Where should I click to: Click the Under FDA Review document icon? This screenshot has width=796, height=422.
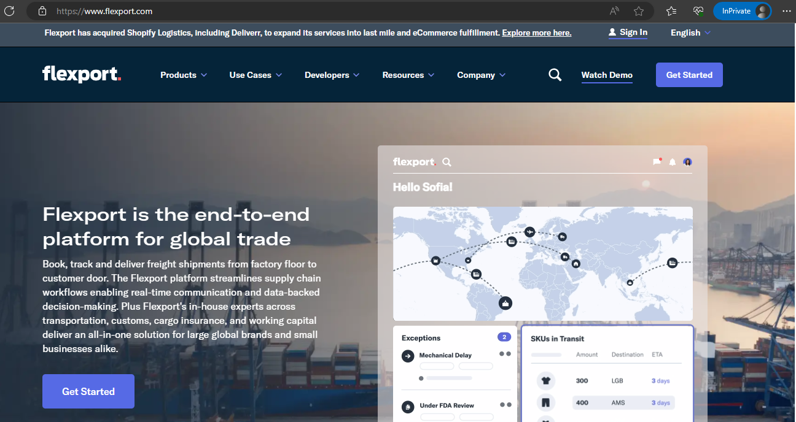pyautogui.click(x=408, y=407)
